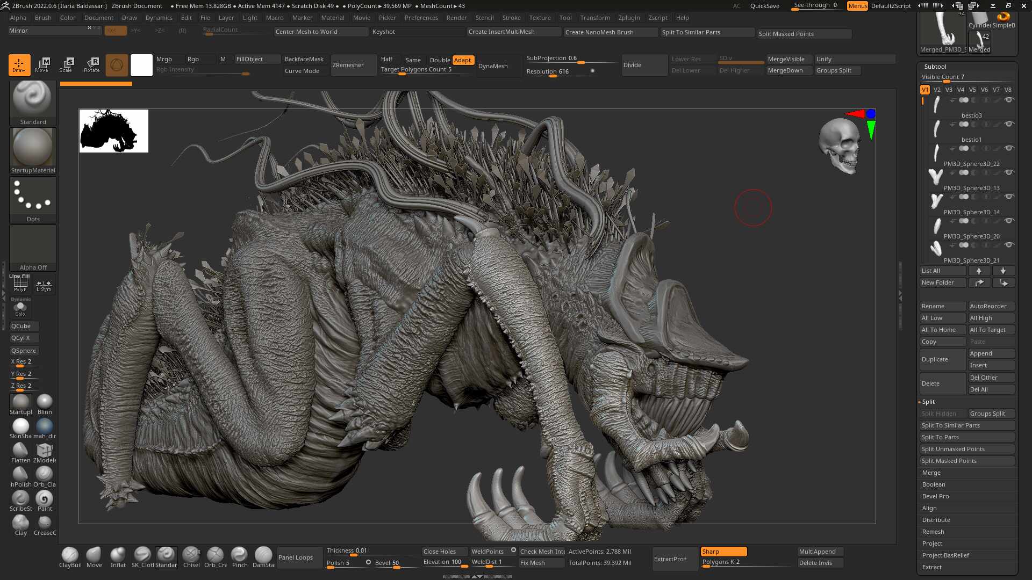
Task: Open the Zplugin menu
Action: pyautogui.click(x=629, y=17)
